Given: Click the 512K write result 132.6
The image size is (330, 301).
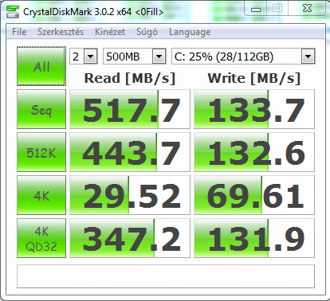Looking at the screenshot, I should [x=254, y=152].
